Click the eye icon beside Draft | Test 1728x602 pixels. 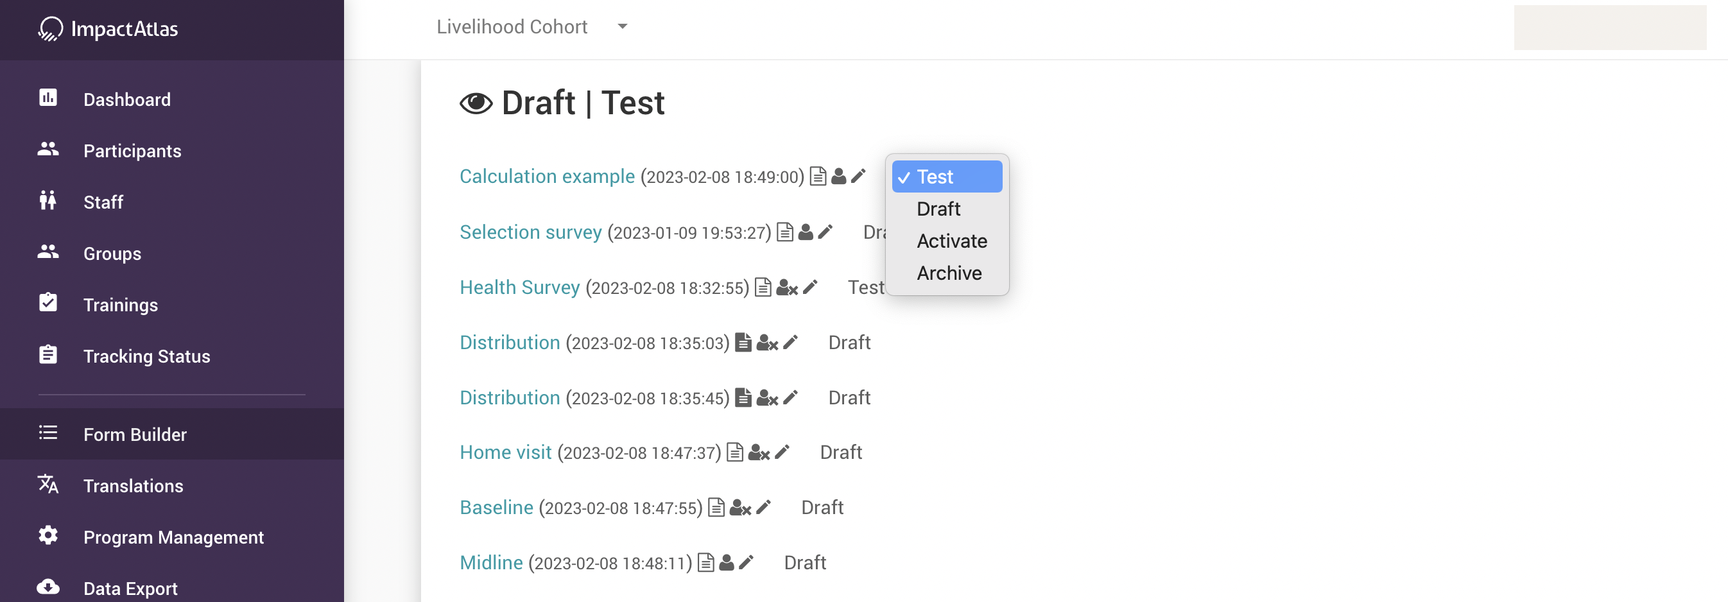click(x=476, y=103)
